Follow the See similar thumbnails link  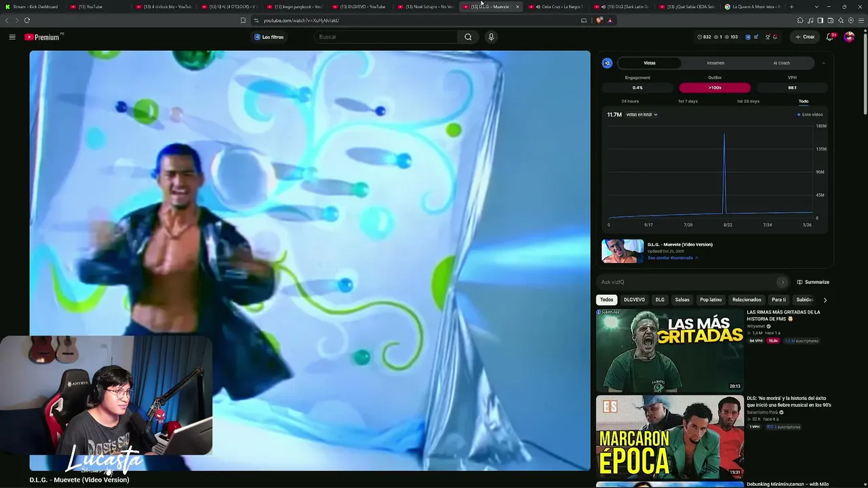click(x=672, y=258)
